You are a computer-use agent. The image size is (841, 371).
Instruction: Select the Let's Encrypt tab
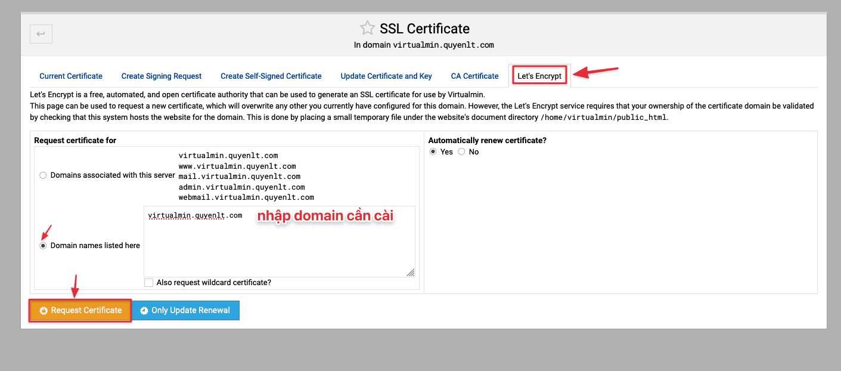click(x=539, y=76)
